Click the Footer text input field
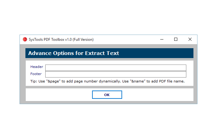The image size is (217, 139). click(116, 74)
